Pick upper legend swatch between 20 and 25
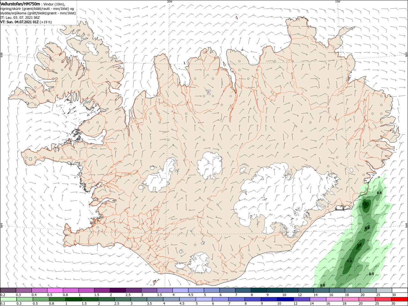The image size is (408, 306). point(368,290)
